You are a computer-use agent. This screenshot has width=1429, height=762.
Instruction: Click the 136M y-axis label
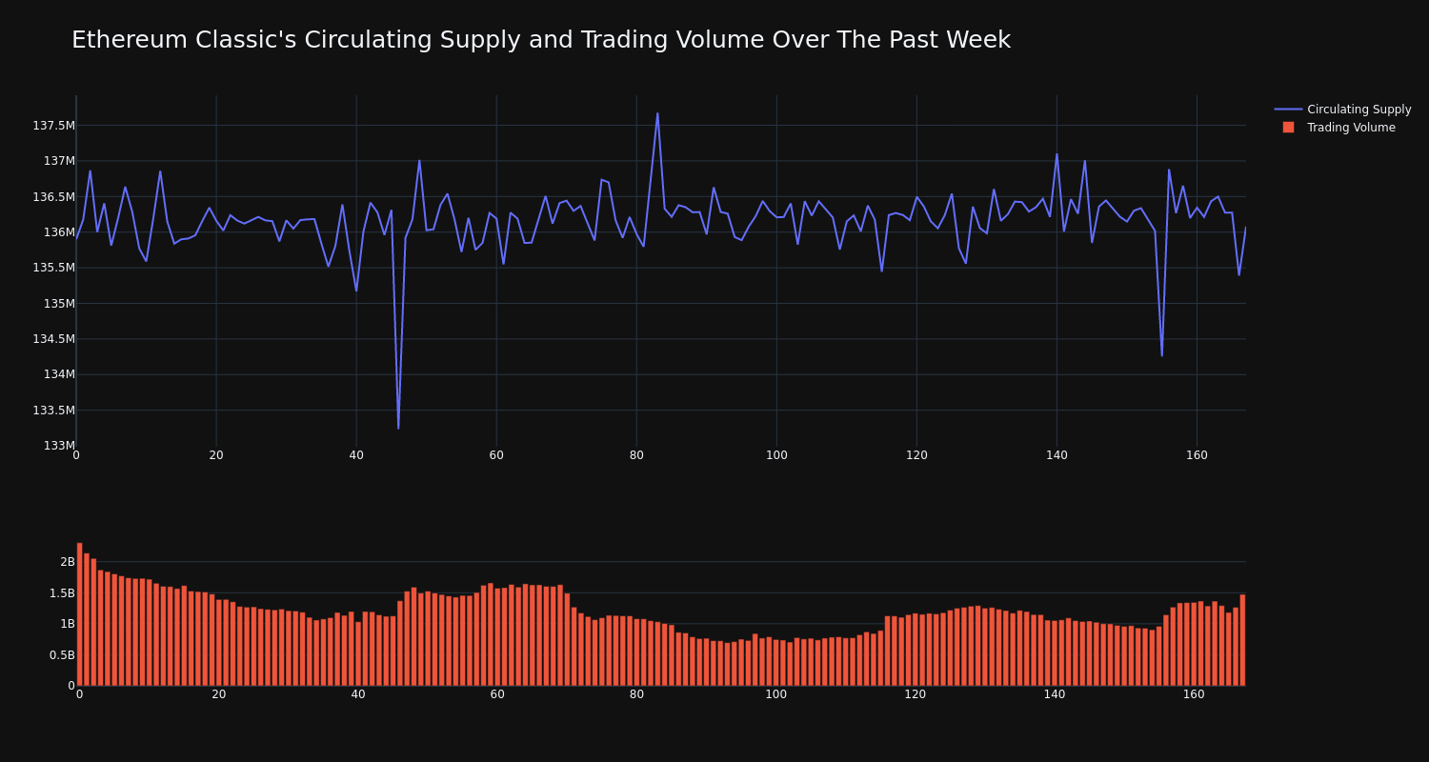point(59,232)
